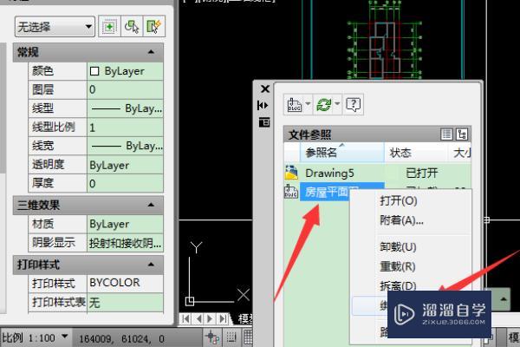Toggle the infer constraints status icon

coord(212,337)
